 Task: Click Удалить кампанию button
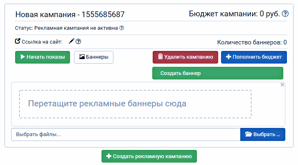pos(185,57)
